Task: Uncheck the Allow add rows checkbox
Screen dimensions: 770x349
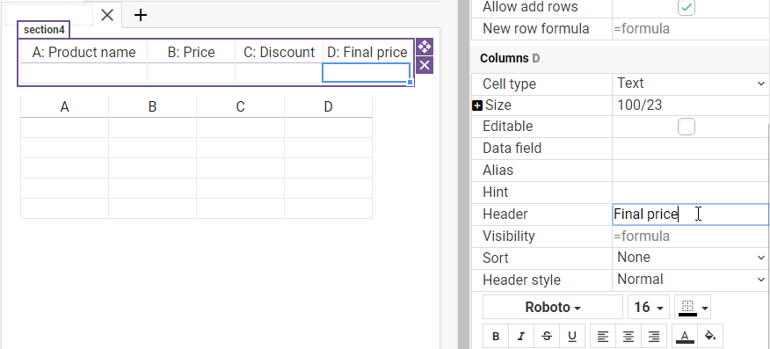Action: (x=686, y=7)
